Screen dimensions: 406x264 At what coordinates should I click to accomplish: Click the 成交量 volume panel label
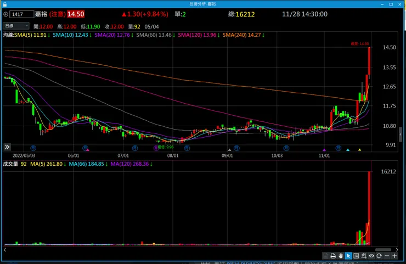click(10, 164)
